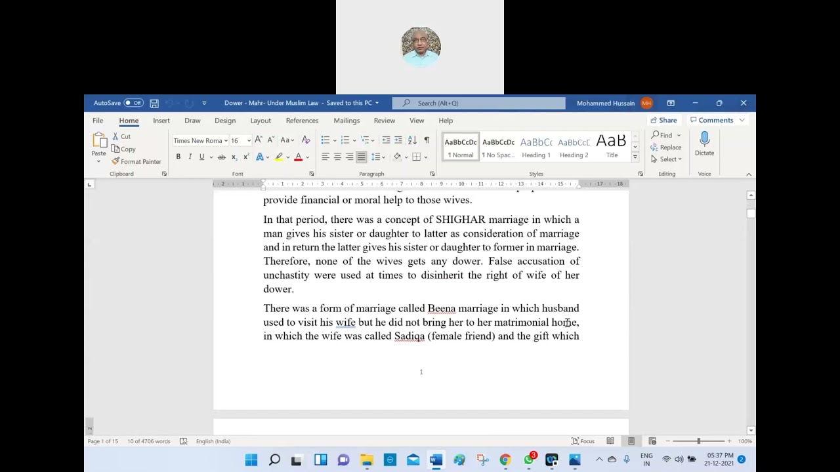Switch to the Layout tab

pos(261,121)
